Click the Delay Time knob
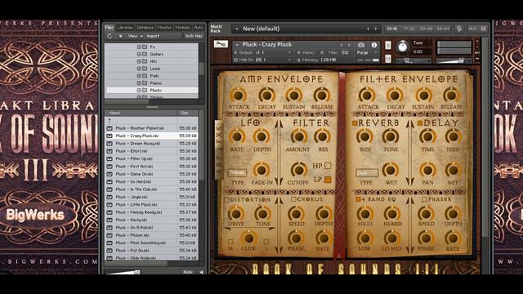523x294 pixels. [x=427, y=136]
